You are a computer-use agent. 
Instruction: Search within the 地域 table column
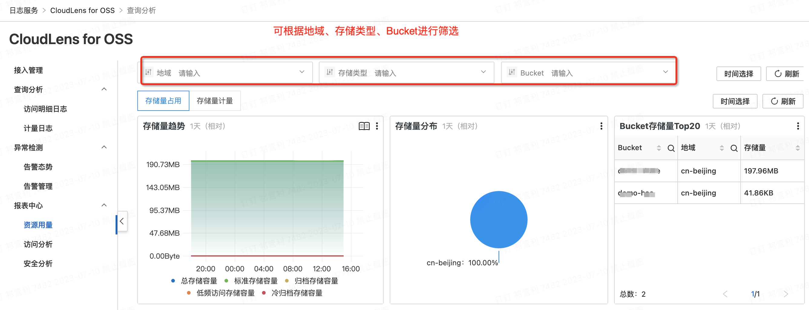point(734,148)
